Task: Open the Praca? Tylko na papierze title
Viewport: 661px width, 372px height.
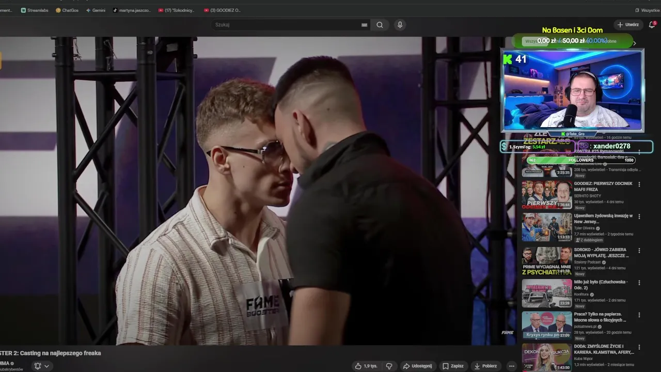Action: [x=600, y=317]
